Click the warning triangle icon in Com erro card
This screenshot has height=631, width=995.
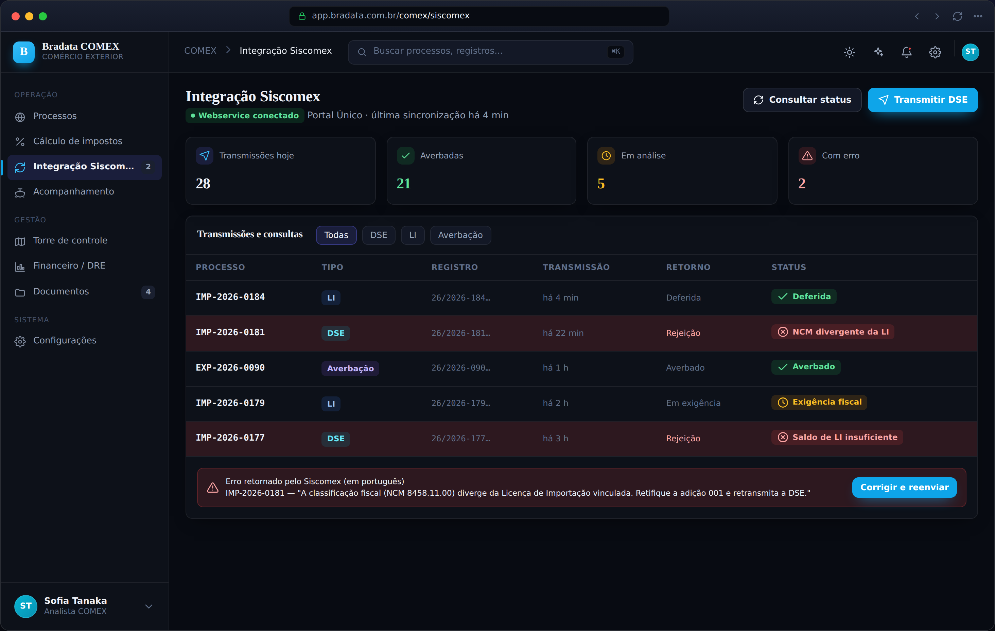807,156
